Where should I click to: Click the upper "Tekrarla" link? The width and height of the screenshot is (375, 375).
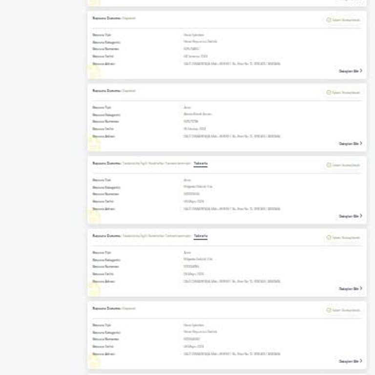coord(200,164)
